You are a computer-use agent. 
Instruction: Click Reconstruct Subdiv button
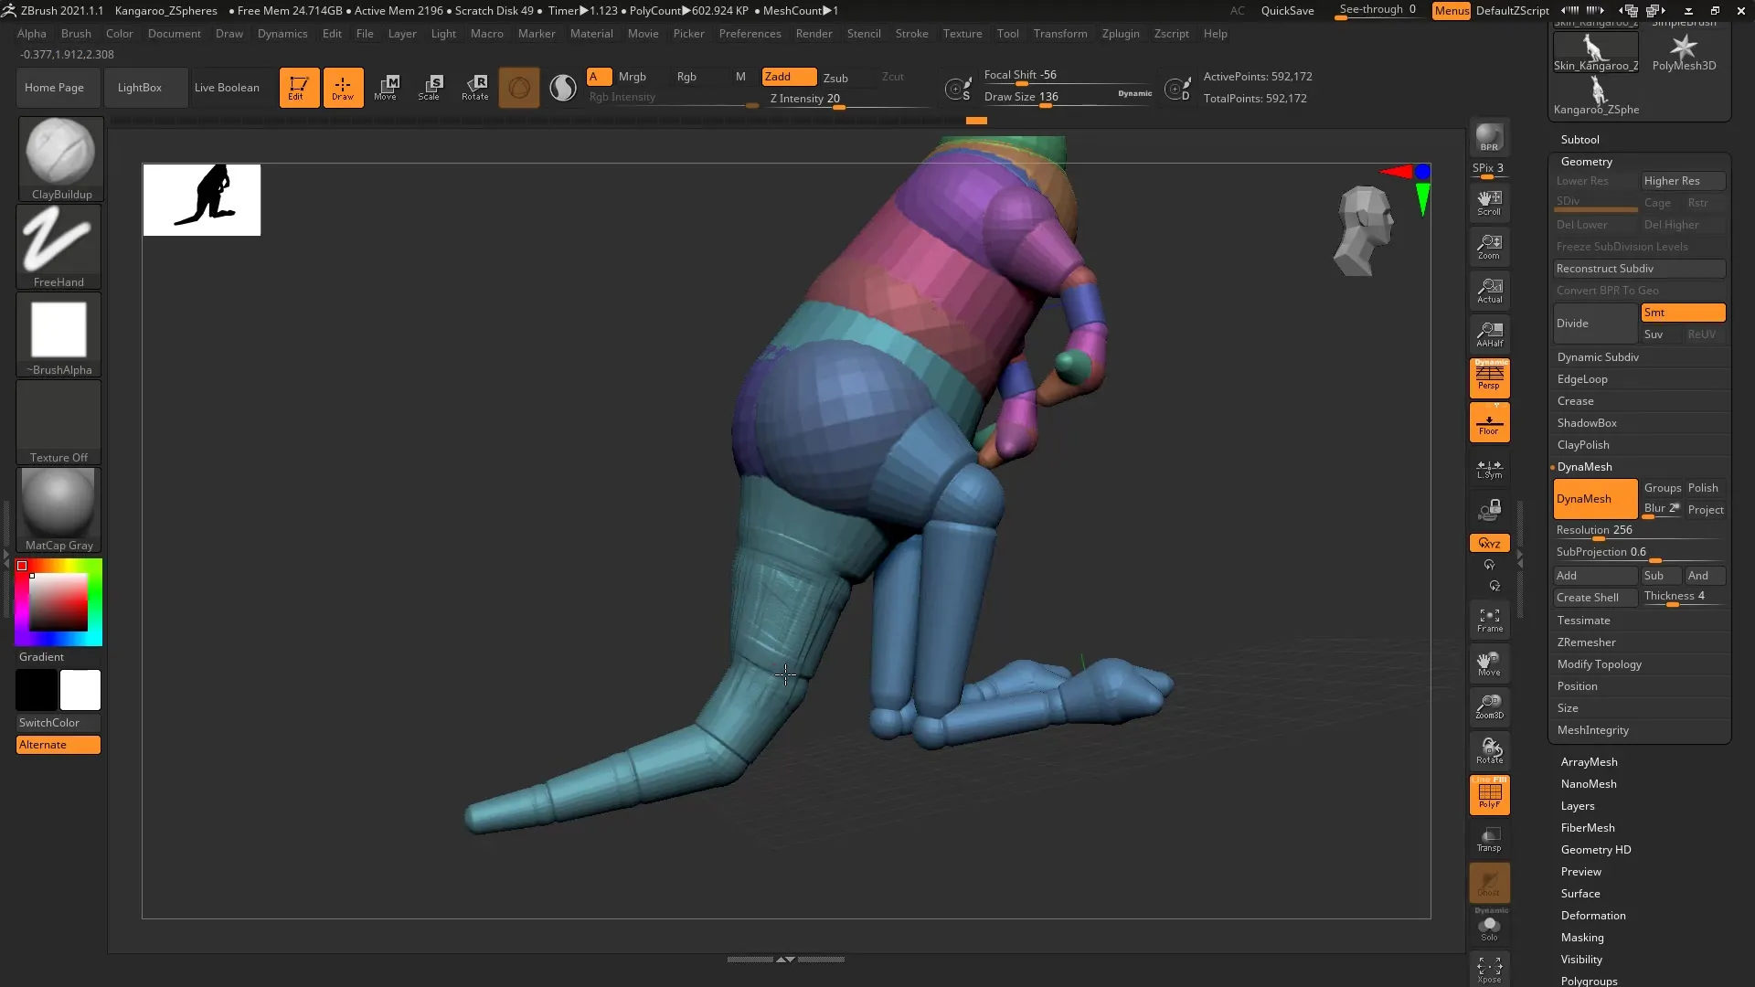pos(1640,269)
